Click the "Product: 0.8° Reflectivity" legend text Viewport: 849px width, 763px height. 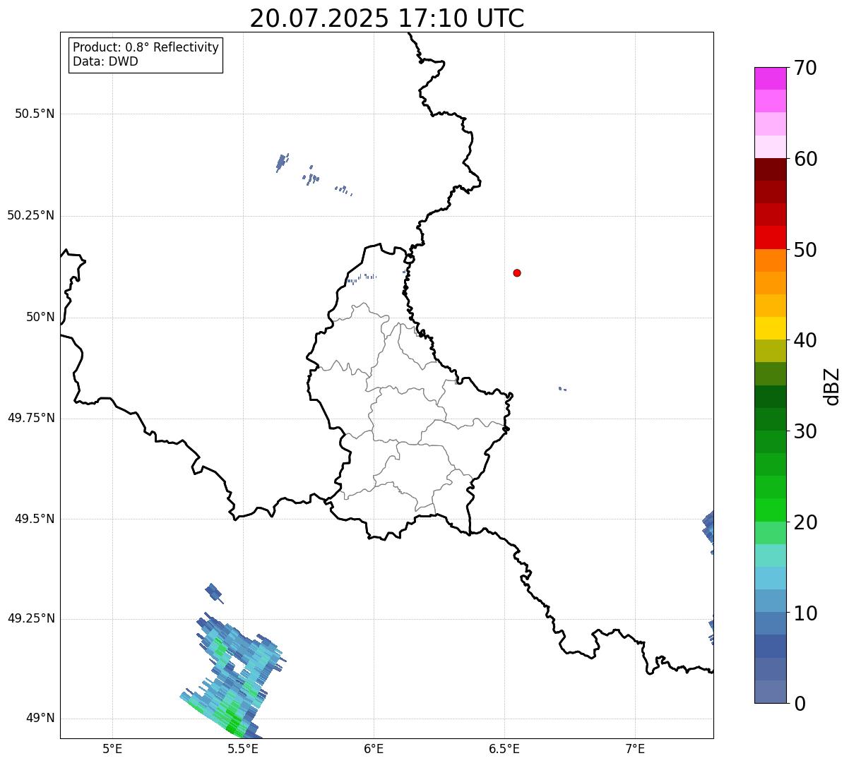tap(146, 47)
